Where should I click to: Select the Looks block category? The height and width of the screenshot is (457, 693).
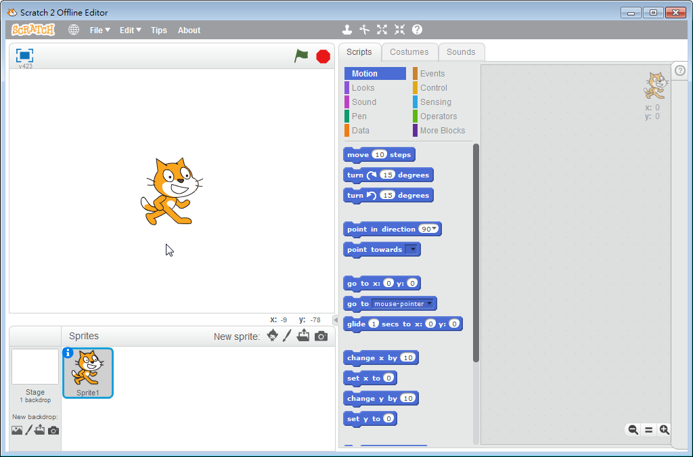[363, 88]
